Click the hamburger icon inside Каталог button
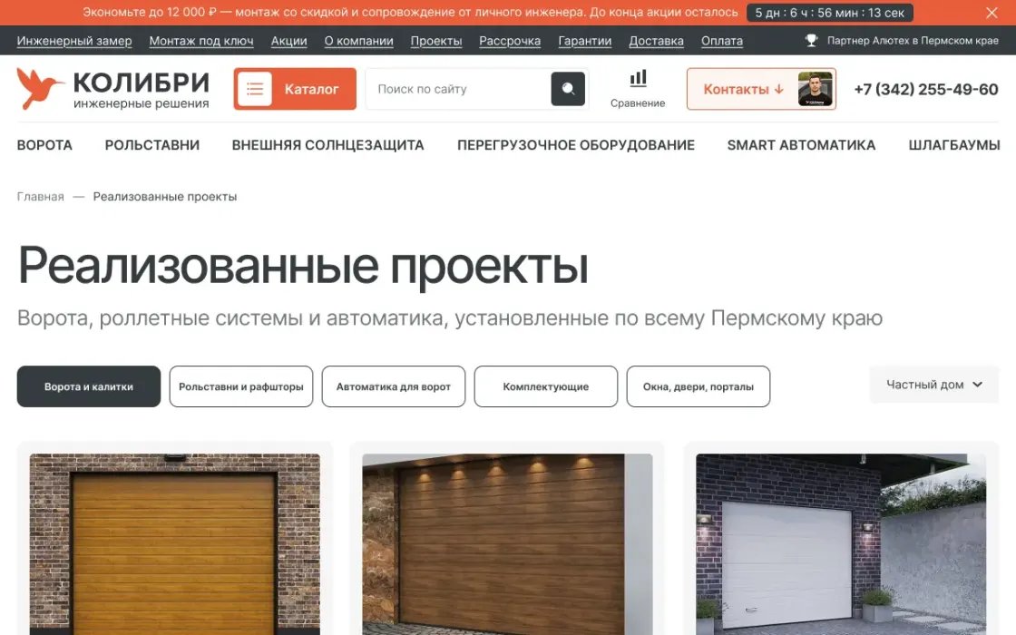1016x635 pixels. pos(255,89)
